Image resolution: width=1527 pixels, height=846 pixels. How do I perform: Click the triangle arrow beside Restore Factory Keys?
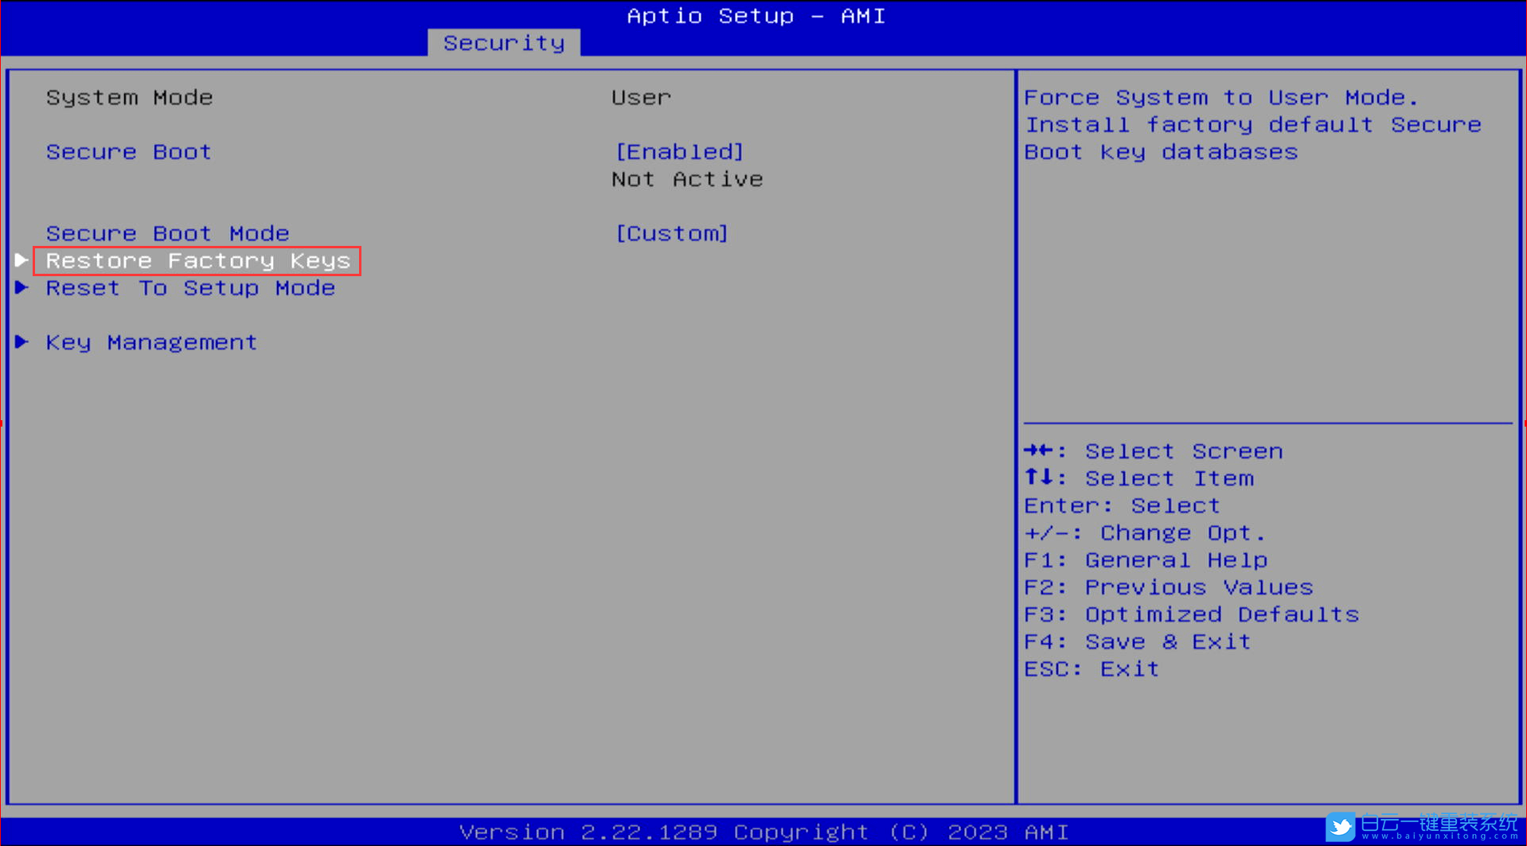point(21,260)
